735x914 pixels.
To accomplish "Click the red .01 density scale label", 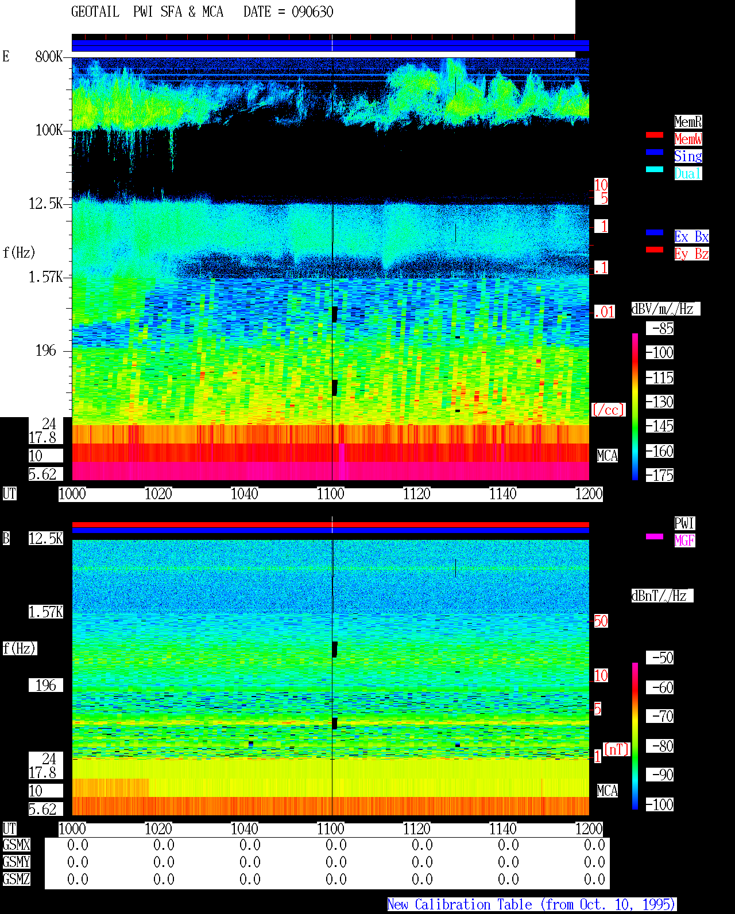I will click(604, 312).
